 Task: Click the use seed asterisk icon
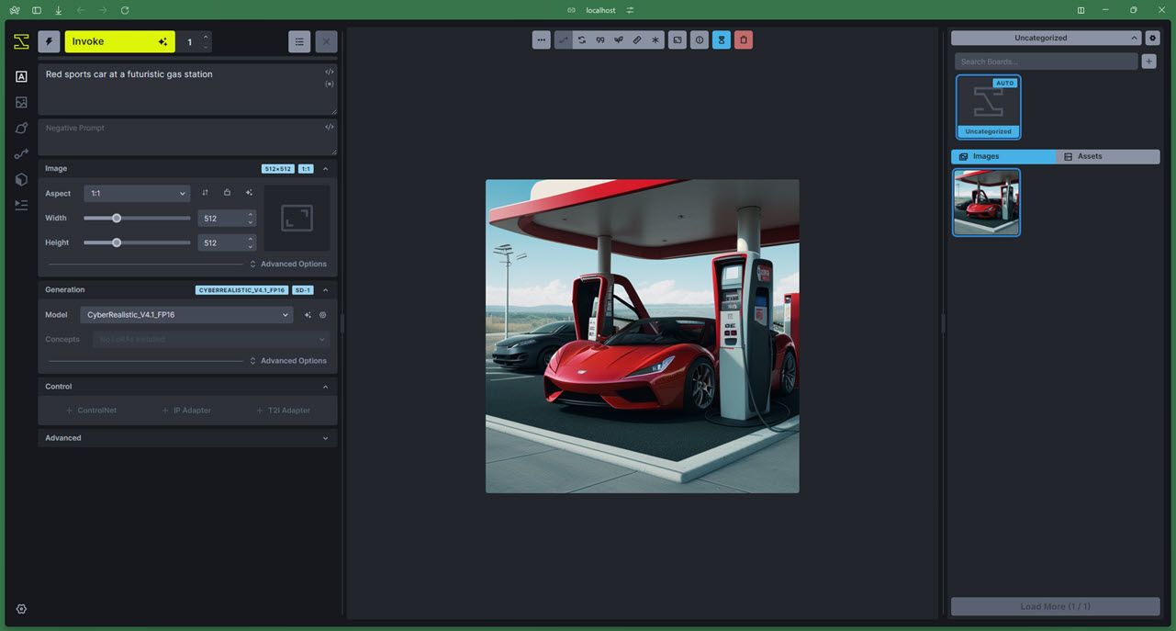coord(655,39)
